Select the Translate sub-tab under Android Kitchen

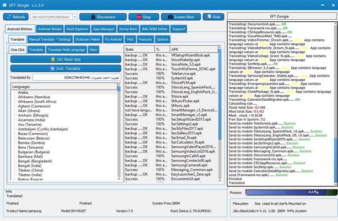(x=18, y=39)
